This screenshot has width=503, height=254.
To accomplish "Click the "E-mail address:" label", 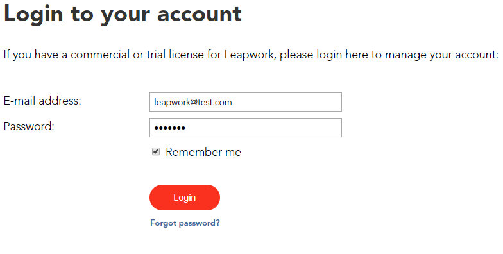I will [x=42, y=101].
